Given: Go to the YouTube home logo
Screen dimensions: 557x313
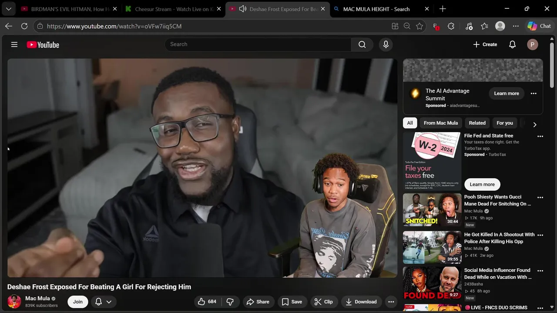Looking at the screenshot, I should click(x=43, y=44).
